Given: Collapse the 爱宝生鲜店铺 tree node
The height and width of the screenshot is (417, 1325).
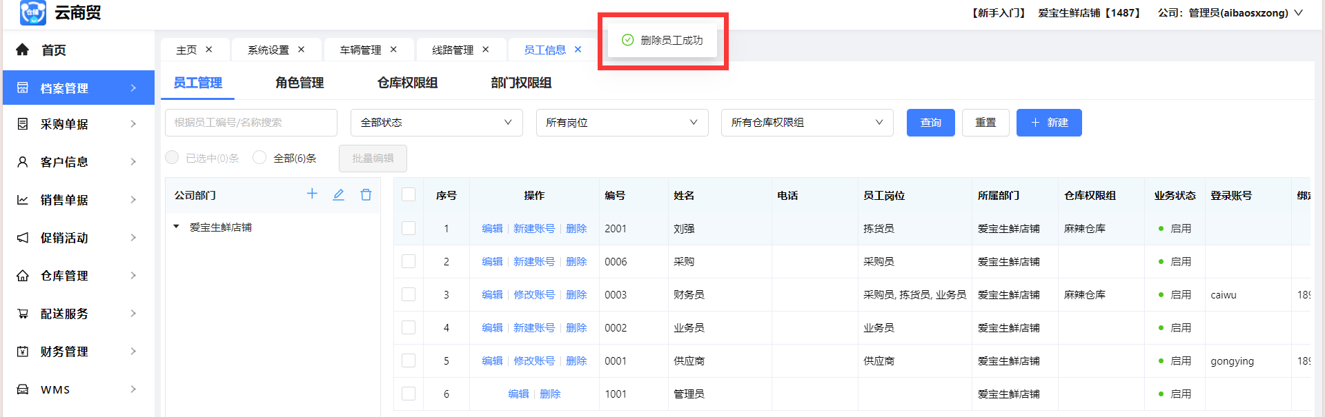Looking at the screenshot, I should coord(177,227).
